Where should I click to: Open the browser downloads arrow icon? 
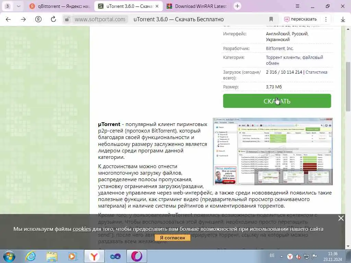(x=343, y=20)
